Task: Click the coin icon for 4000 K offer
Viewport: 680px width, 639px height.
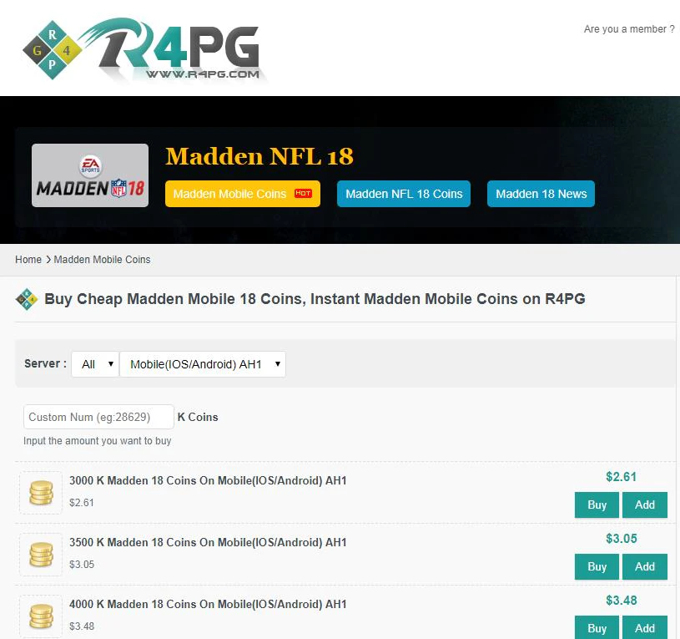Action: [41, 616]
